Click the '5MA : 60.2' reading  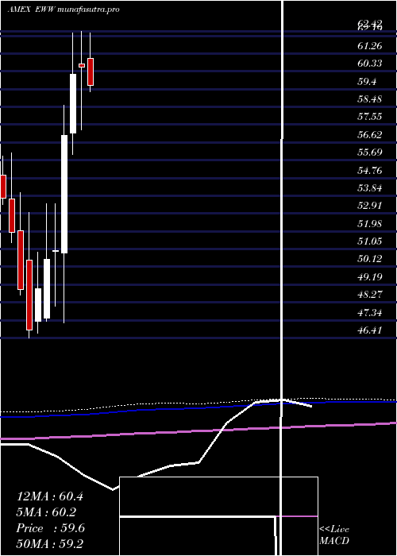point(47,512)
